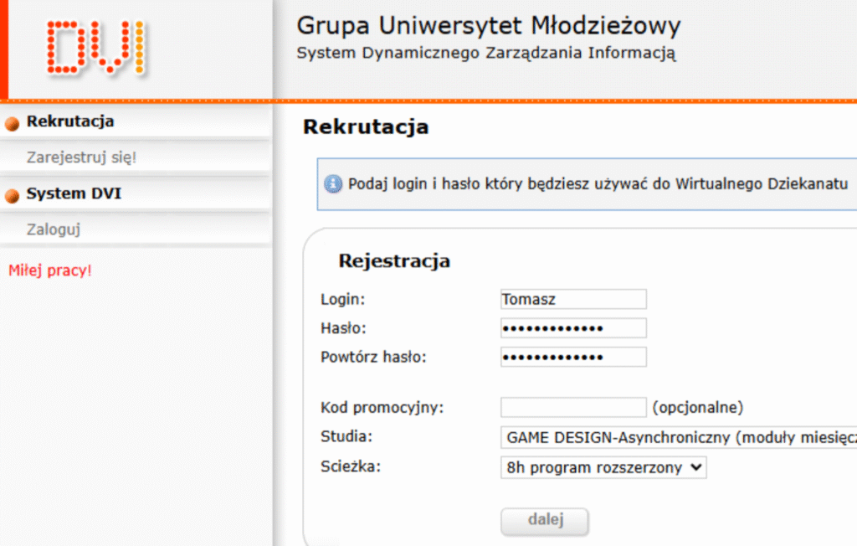Click into the Hasło password field
The width and height of the screenshot is (857, 546).
point(573,328)
